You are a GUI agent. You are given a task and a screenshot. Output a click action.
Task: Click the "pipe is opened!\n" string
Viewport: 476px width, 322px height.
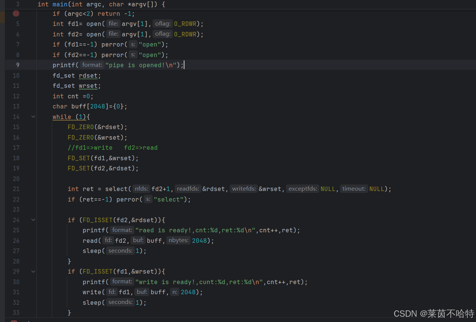click(141, 65)
